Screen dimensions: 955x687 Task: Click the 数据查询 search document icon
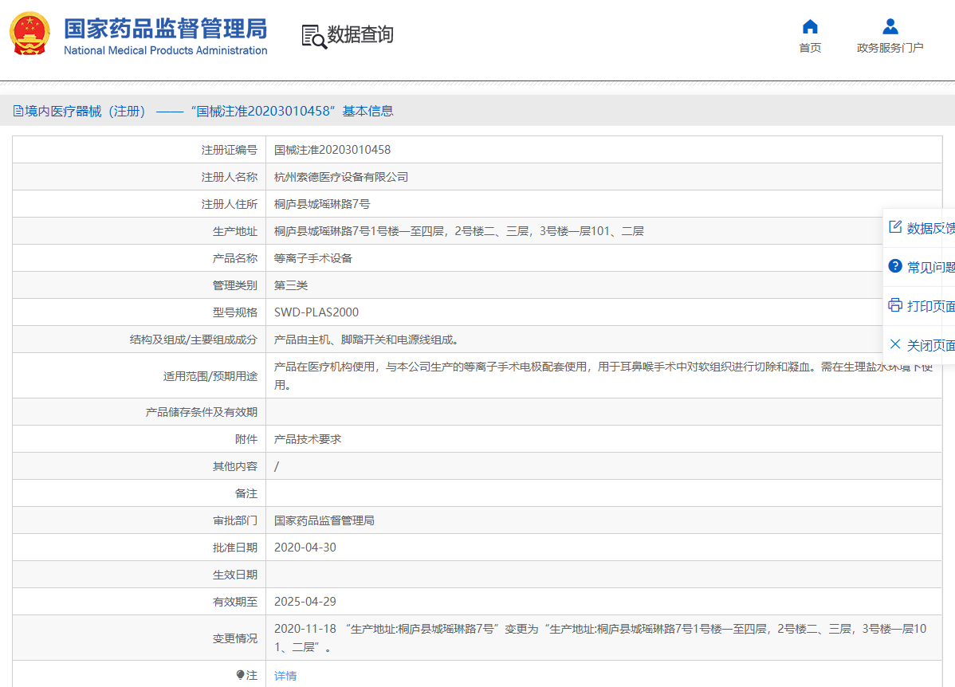click(x=313, y=36)
